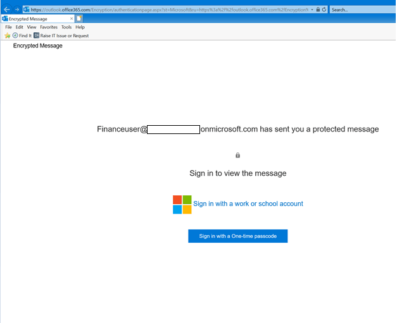Go back with the browser back arrow
397x323 pixels.
(x=6, y=9)
